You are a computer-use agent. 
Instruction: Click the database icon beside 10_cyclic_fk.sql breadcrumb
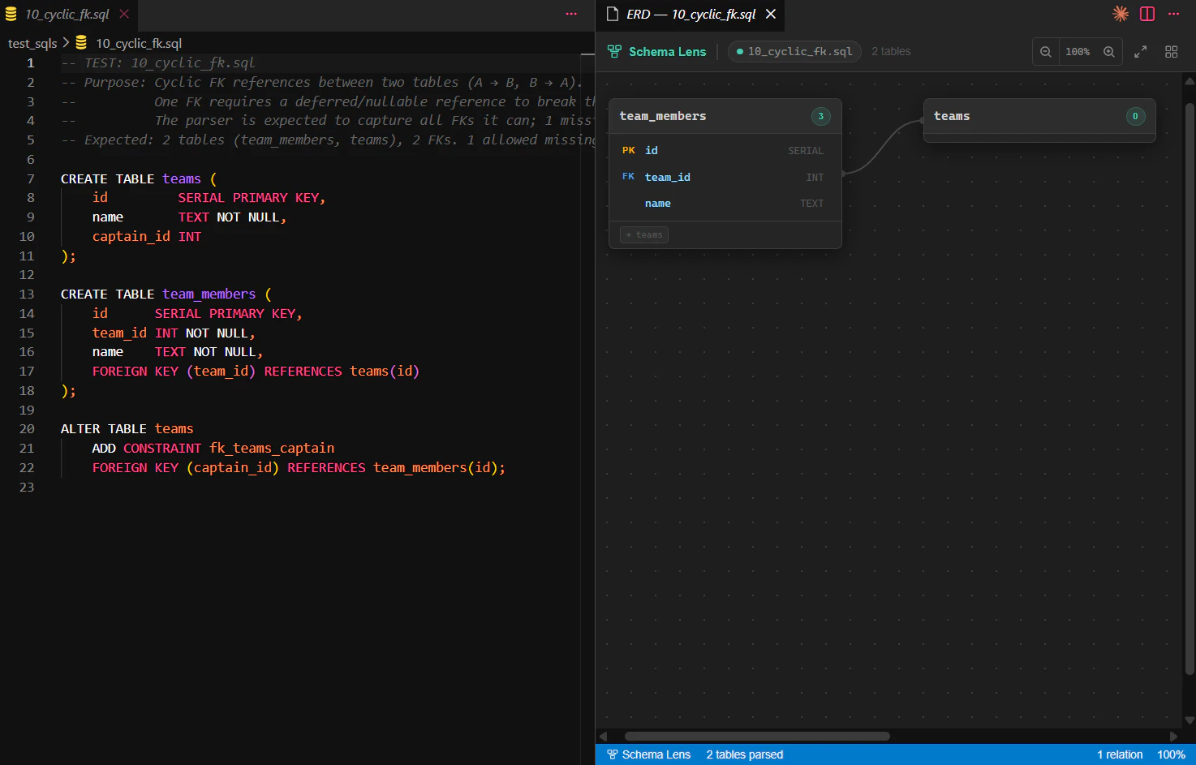(80, 42)
